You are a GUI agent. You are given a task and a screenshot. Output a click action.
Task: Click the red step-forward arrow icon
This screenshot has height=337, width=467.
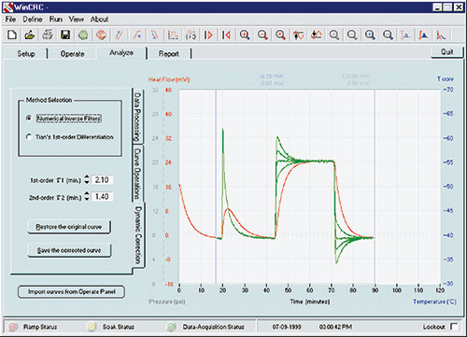point(208,35)
